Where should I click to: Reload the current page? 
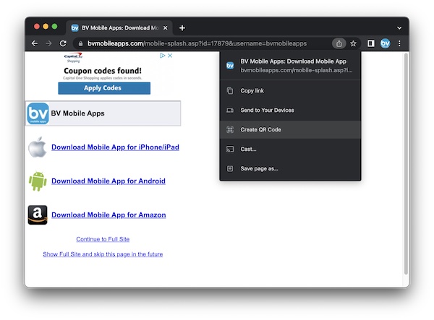63,43
